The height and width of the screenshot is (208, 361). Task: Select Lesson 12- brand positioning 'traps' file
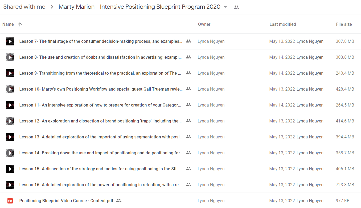click(101, 121)
